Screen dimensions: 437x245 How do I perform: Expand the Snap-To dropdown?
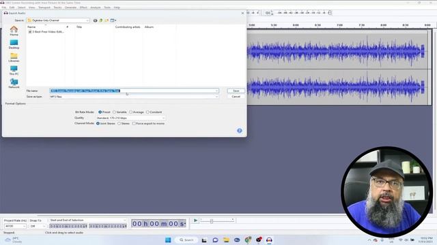pyautogui.click(x=44, y=226)
